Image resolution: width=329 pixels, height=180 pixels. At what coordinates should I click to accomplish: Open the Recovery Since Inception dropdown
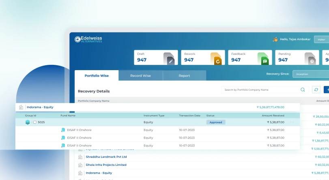coord(311,74)
